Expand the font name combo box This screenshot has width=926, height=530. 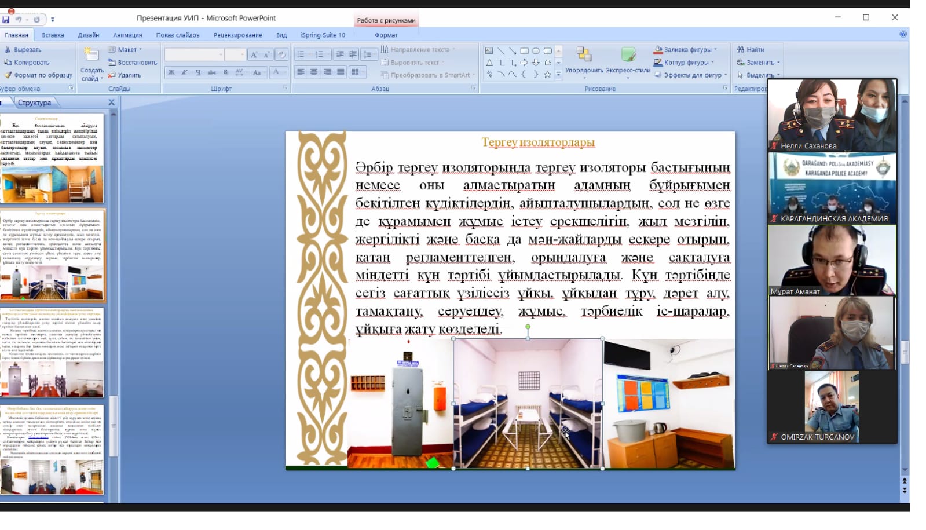coord(221,54)
